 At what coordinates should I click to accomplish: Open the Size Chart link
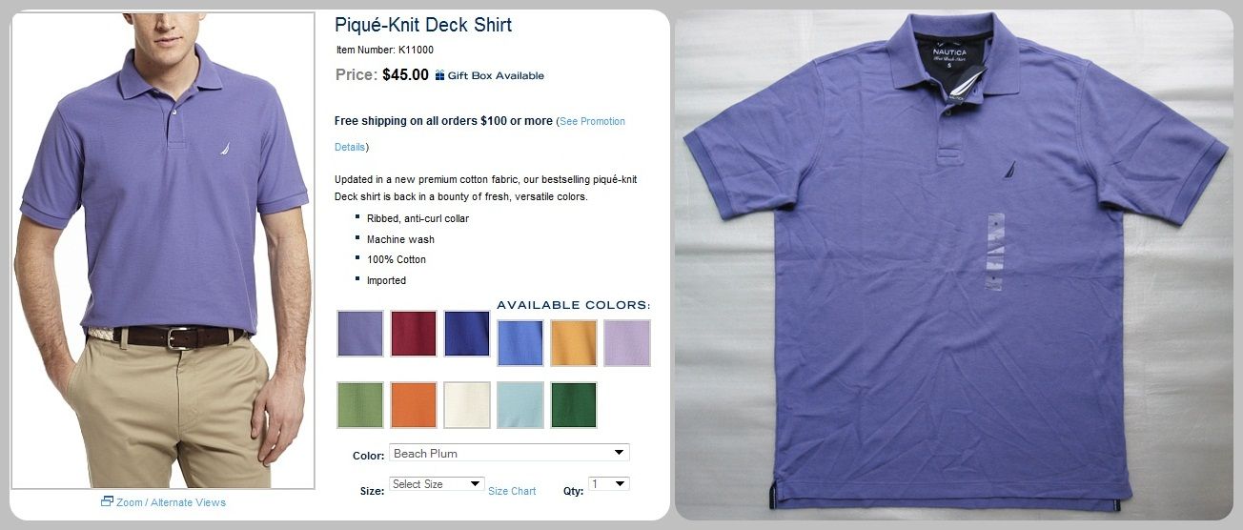click(512, 491)
